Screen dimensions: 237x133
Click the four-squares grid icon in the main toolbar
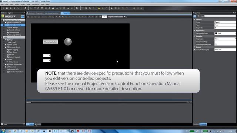(34, 8)
